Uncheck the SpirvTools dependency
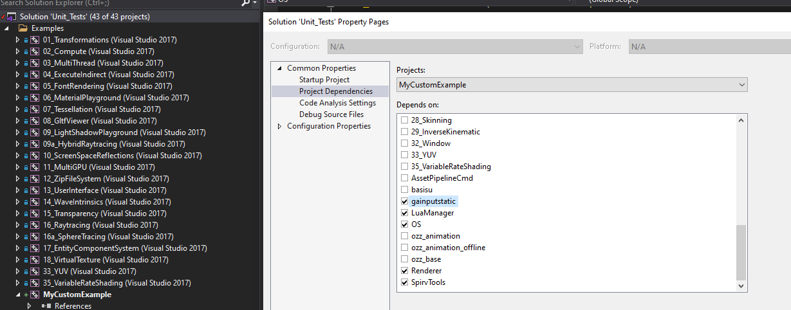The image size is (791, 310). [405, 282]
